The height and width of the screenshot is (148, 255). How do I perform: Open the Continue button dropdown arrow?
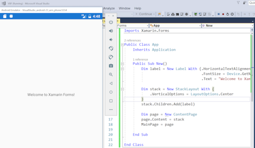coord(154,14)
